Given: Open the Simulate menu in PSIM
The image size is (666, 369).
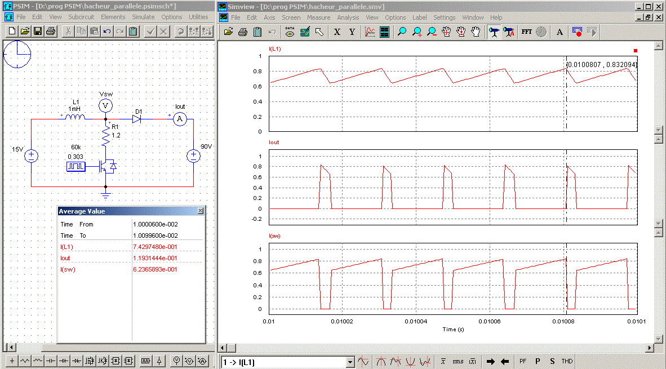Looking at the screenshot, I should tap(143, 17).
